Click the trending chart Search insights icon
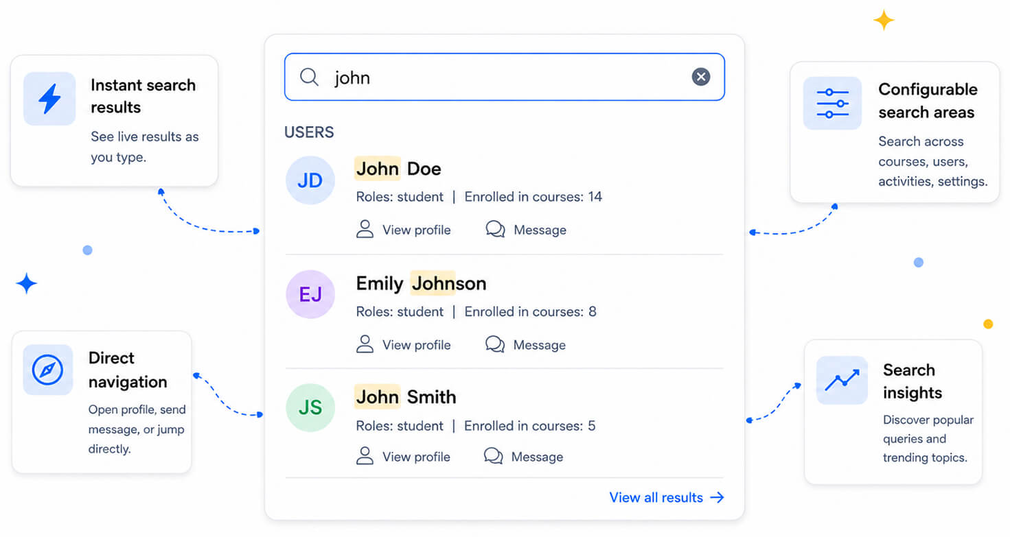This screenshot has width=1010, height=537. coord(842,380)
